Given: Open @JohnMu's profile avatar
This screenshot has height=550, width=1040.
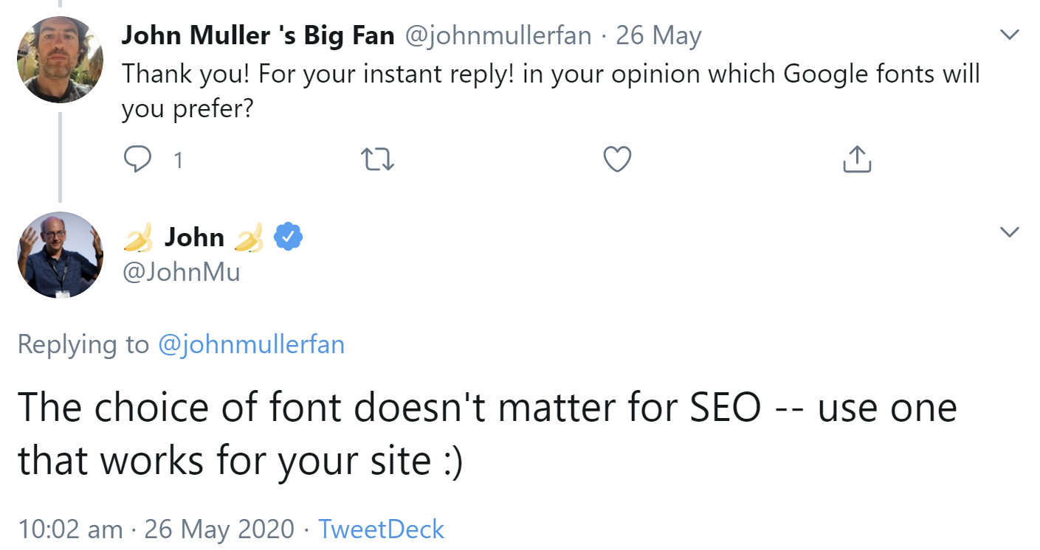Looking at the screenshot, I should (x=60, y=254).
